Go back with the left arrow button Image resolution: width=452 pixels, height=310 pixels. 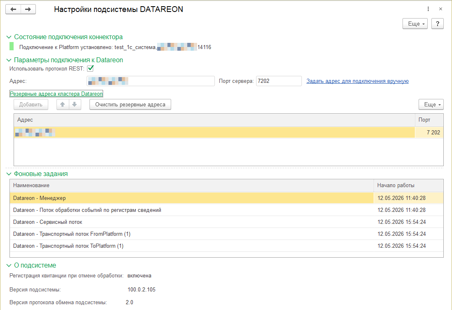(13, 9)
